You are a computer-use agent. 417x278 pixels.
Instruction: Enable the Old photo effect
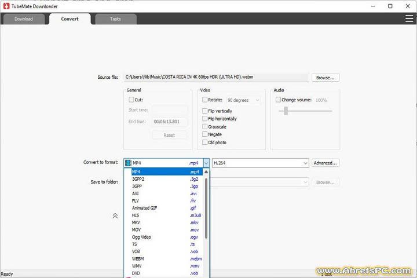click(x=204, y=142)
